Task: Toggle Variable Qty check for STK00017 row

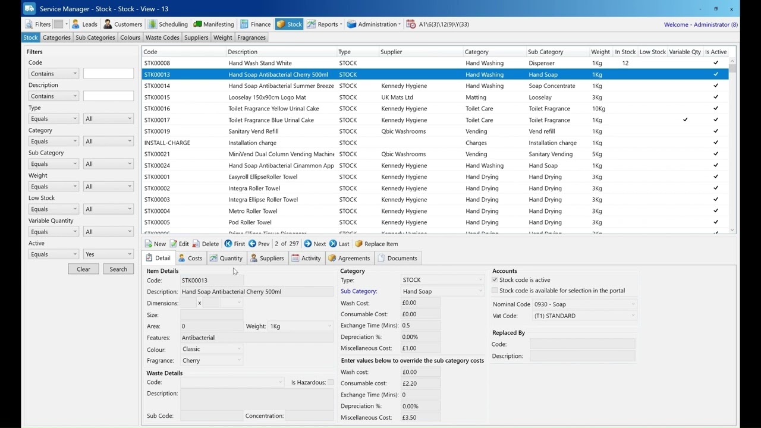Action: click(x=685, y=120)
